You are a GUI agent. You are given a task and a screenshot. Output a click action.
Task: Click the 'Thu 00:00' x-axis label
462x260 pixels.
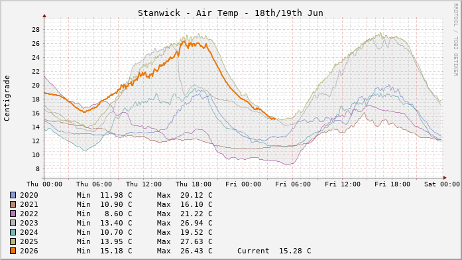point(44,184)
